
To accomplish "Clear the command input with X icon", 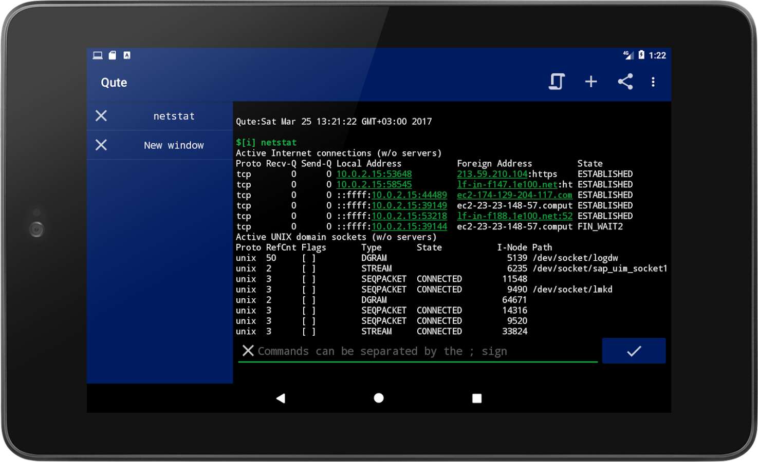I will [x=248, y=351].
